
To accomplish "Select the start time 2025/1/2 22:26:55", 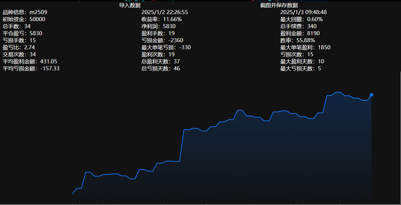I will [165, 12].
